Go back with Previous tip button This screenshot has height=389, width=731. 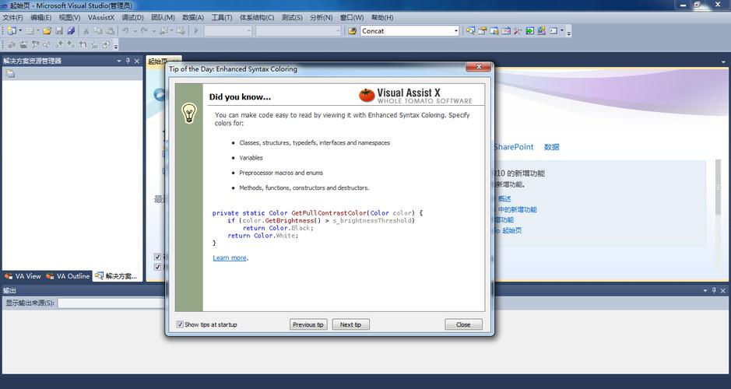(x=308, y=324)
